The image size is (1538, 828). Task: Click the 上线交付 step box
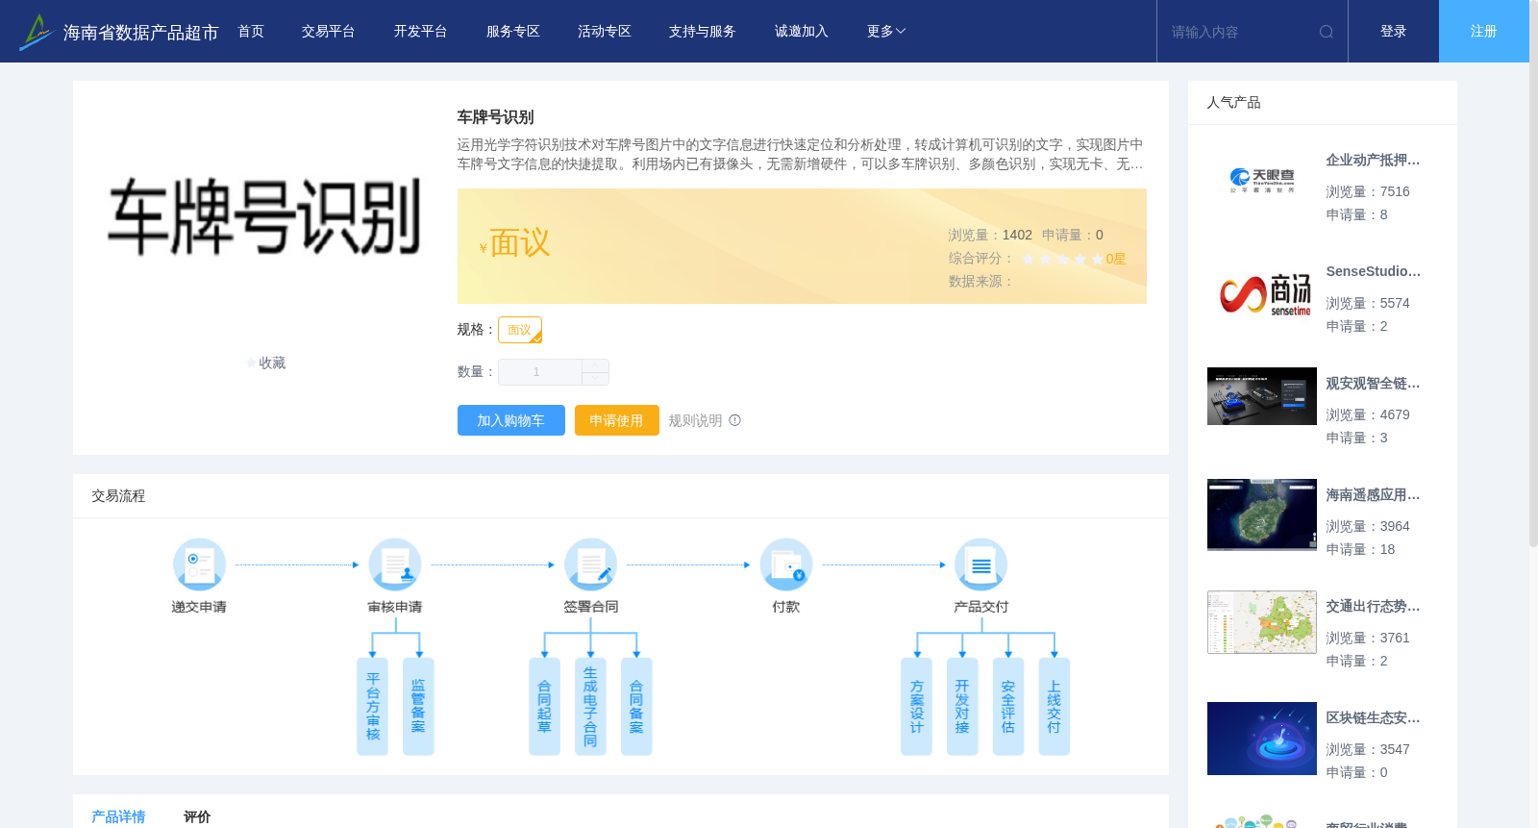click(1054, 706)
